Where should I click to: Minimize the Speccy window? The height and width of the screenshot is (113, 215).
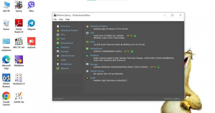[165, 15]
